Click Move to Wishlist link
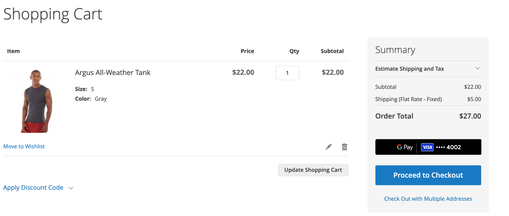The image size is (509, 216). tap(24, 146)
